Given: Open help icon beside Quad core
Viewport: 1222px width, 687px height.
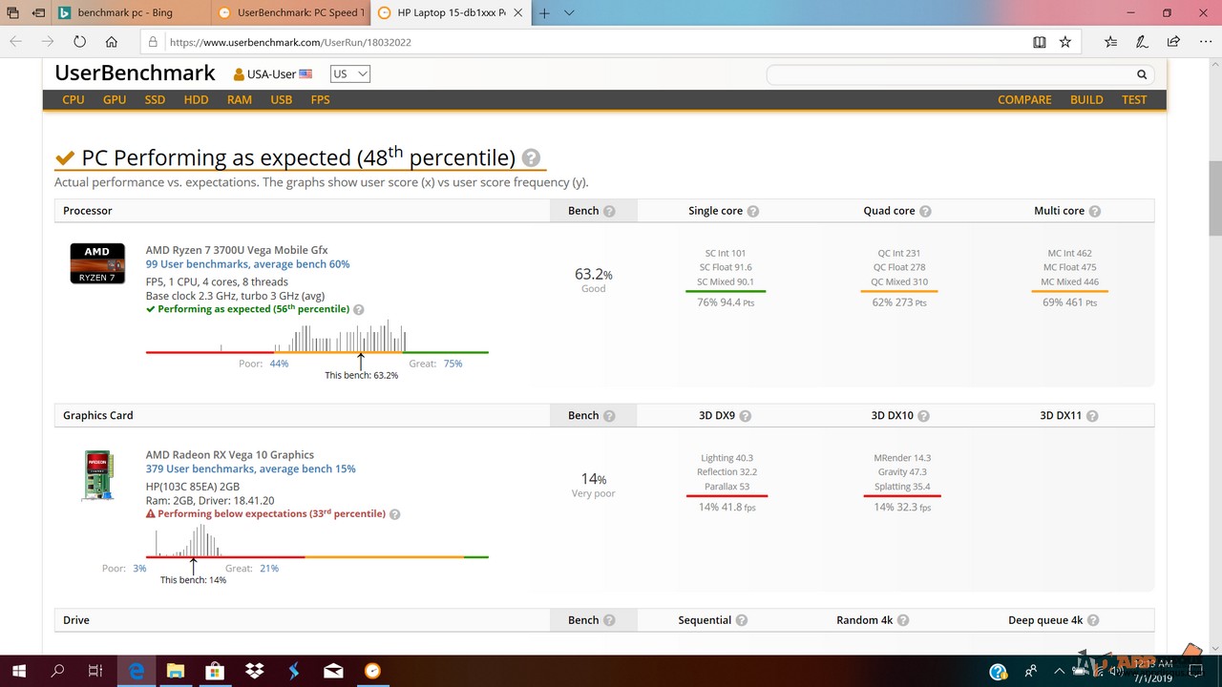Looking at the screenshot, I should 925,211.
